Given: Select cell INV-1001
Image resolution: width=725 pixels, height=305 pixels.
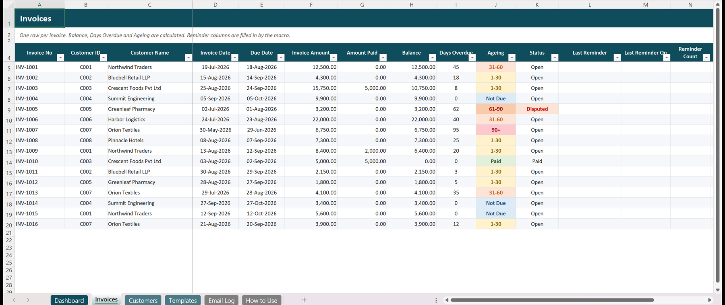Looking at the screenshot, I should [39, 67].
